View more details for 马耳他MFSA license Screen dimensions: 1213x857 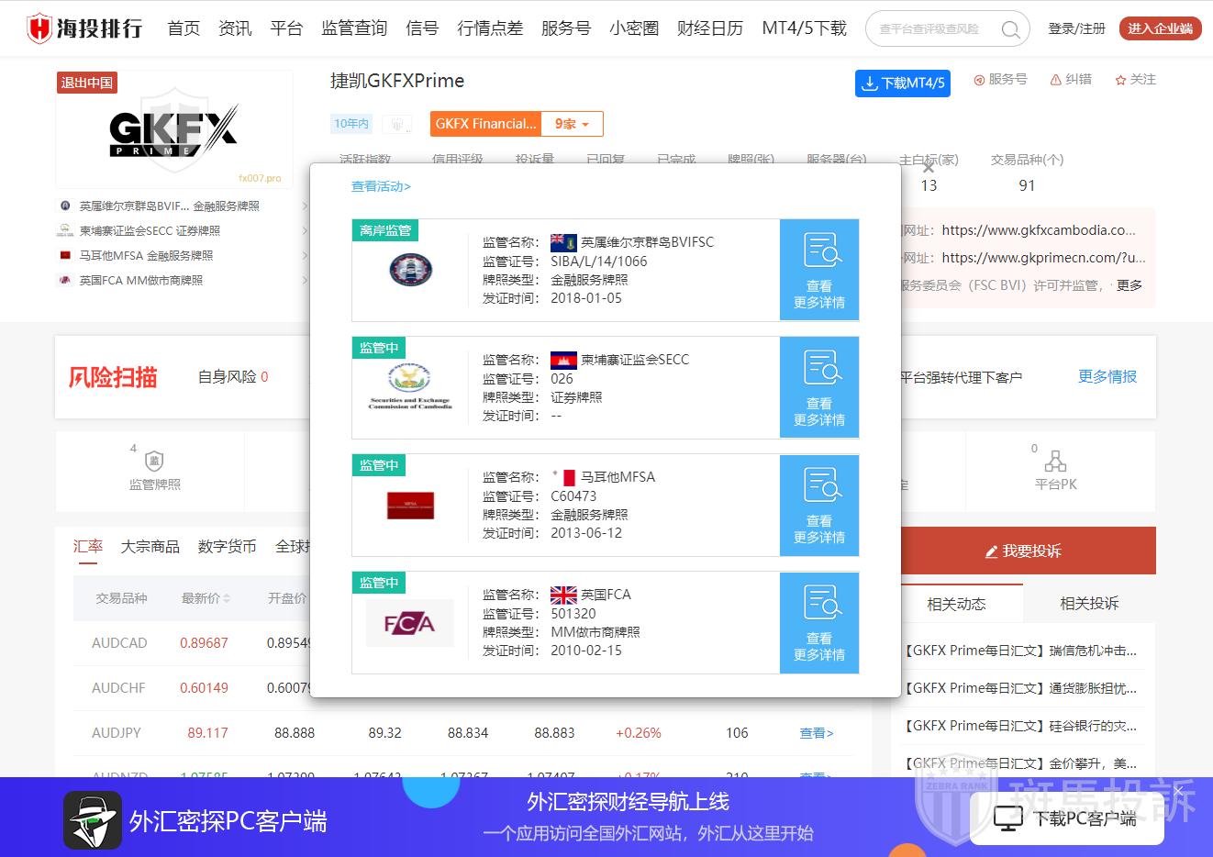pos(818,505)
